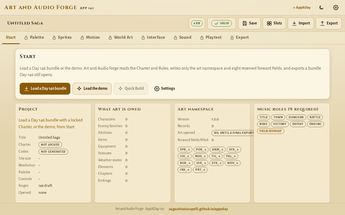Open the locked Interface tab

click(x=153, y=38)
